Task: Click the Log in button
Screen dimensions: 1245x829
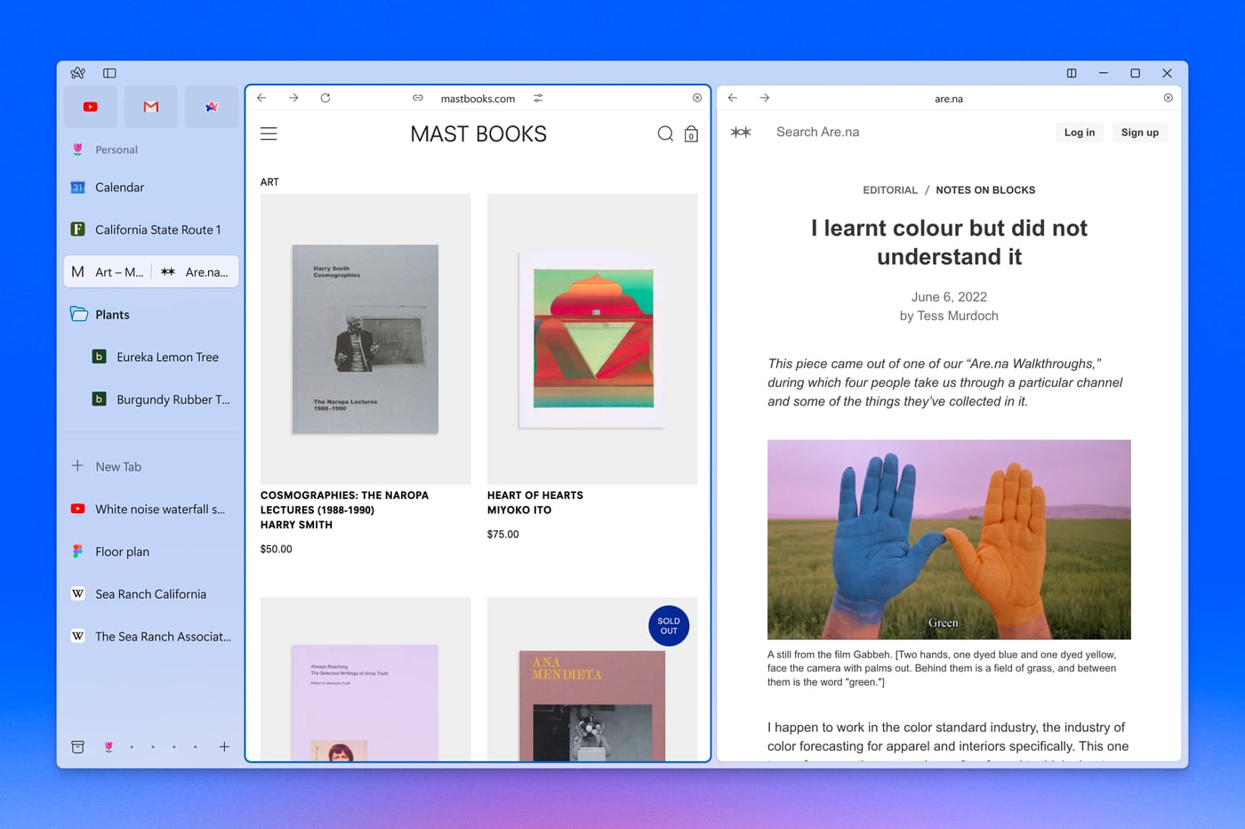Action: (x=1080, y=133)
